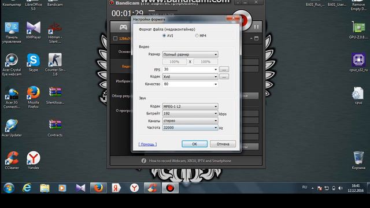This screenshot has height=208, width=370.
Task: Click the ellipsis button next to FPS
Action: [x=224, y=69]
